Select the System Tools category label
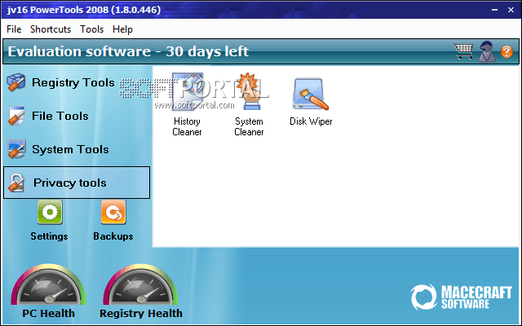This screenshot has width=522, height=326. tap(70, 149)
